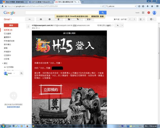Open the Google account avatar
This screenshot has height=128, width=160.
(154, 12)
